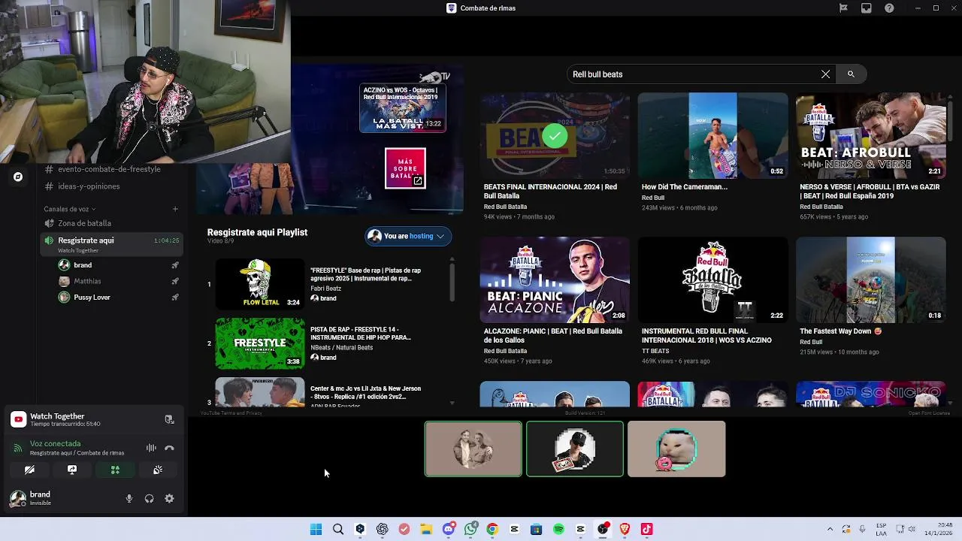Click ACZINO vs WOS suggested video card
Image resolution: width=962 pixels, height=541 pixels.
click(x=403, y=108)
